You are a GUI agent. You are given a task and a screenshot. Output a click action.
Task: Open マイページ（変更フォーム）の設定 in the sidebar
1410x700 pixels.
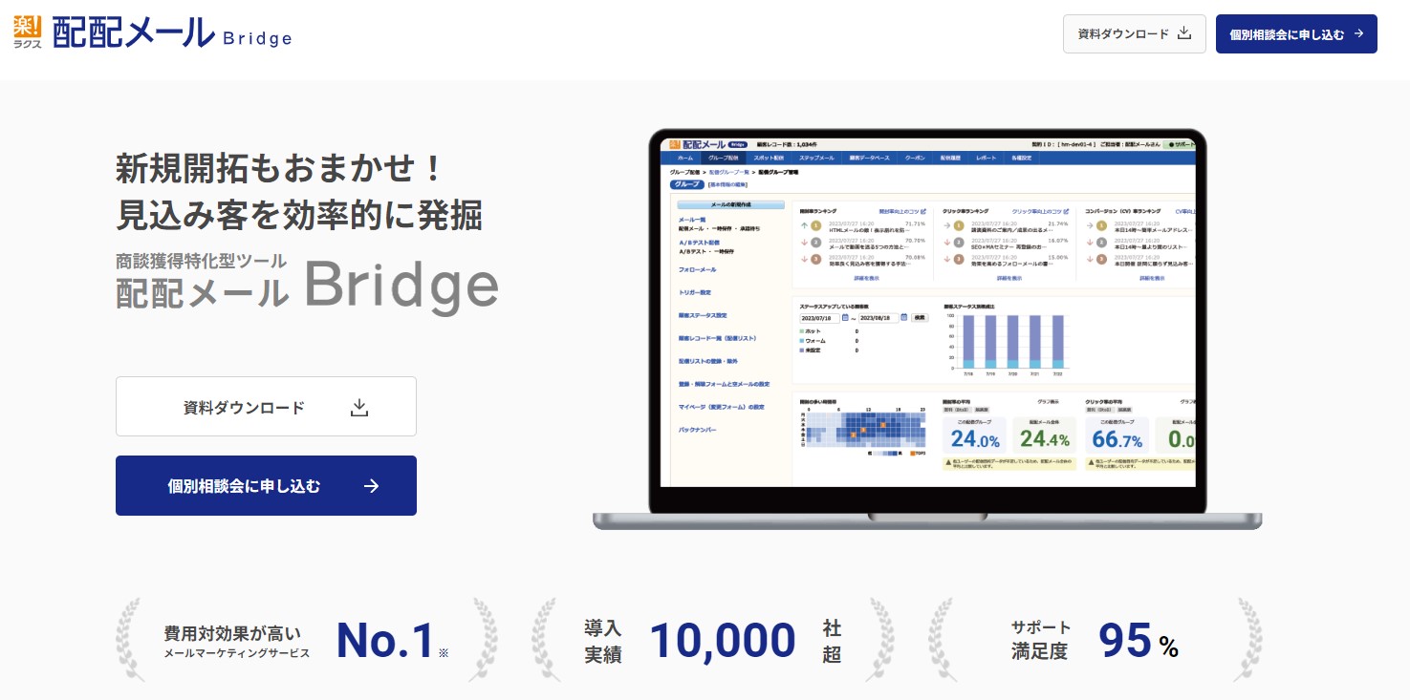pyautogui.click(x=722, y=407)
